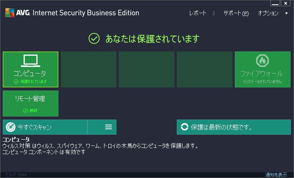Click the scan radar icon

[x=10, y=127]
